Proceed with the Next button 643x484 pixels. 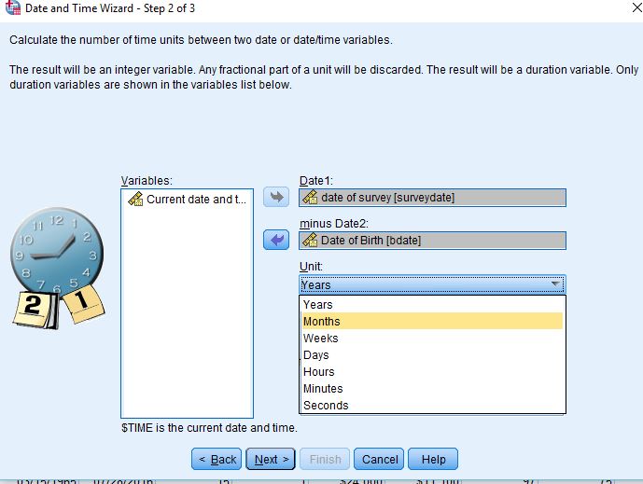(x=271, y=459)
